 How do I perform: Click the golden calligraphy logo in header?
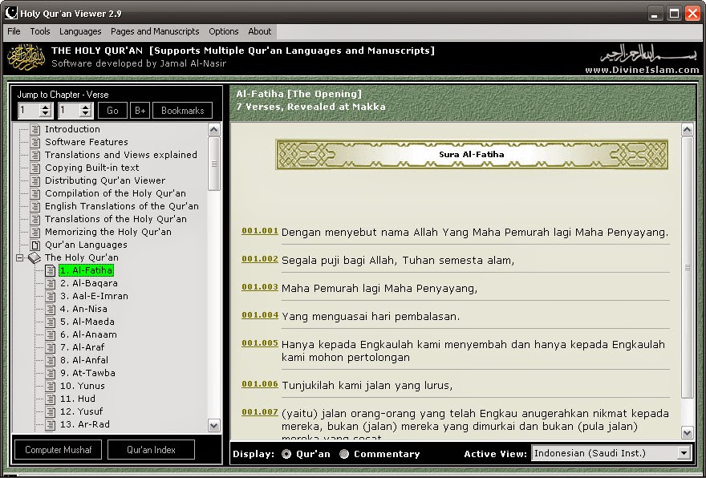pos(26,58)
